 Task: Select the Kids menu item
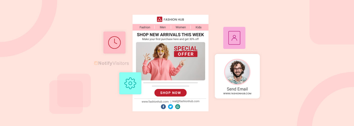point(198,27)
